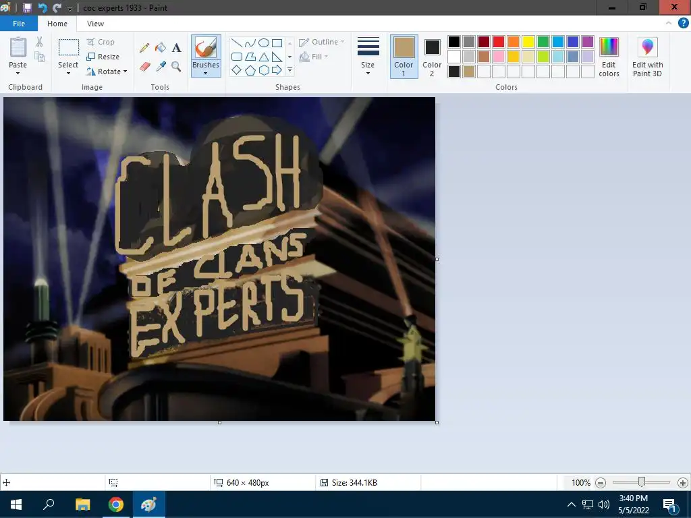The width and height of the screenshot is (691, 518).
Task: Select the Color picker eyedropper tool
Action: pyautogui.click(x=161, y=67)
